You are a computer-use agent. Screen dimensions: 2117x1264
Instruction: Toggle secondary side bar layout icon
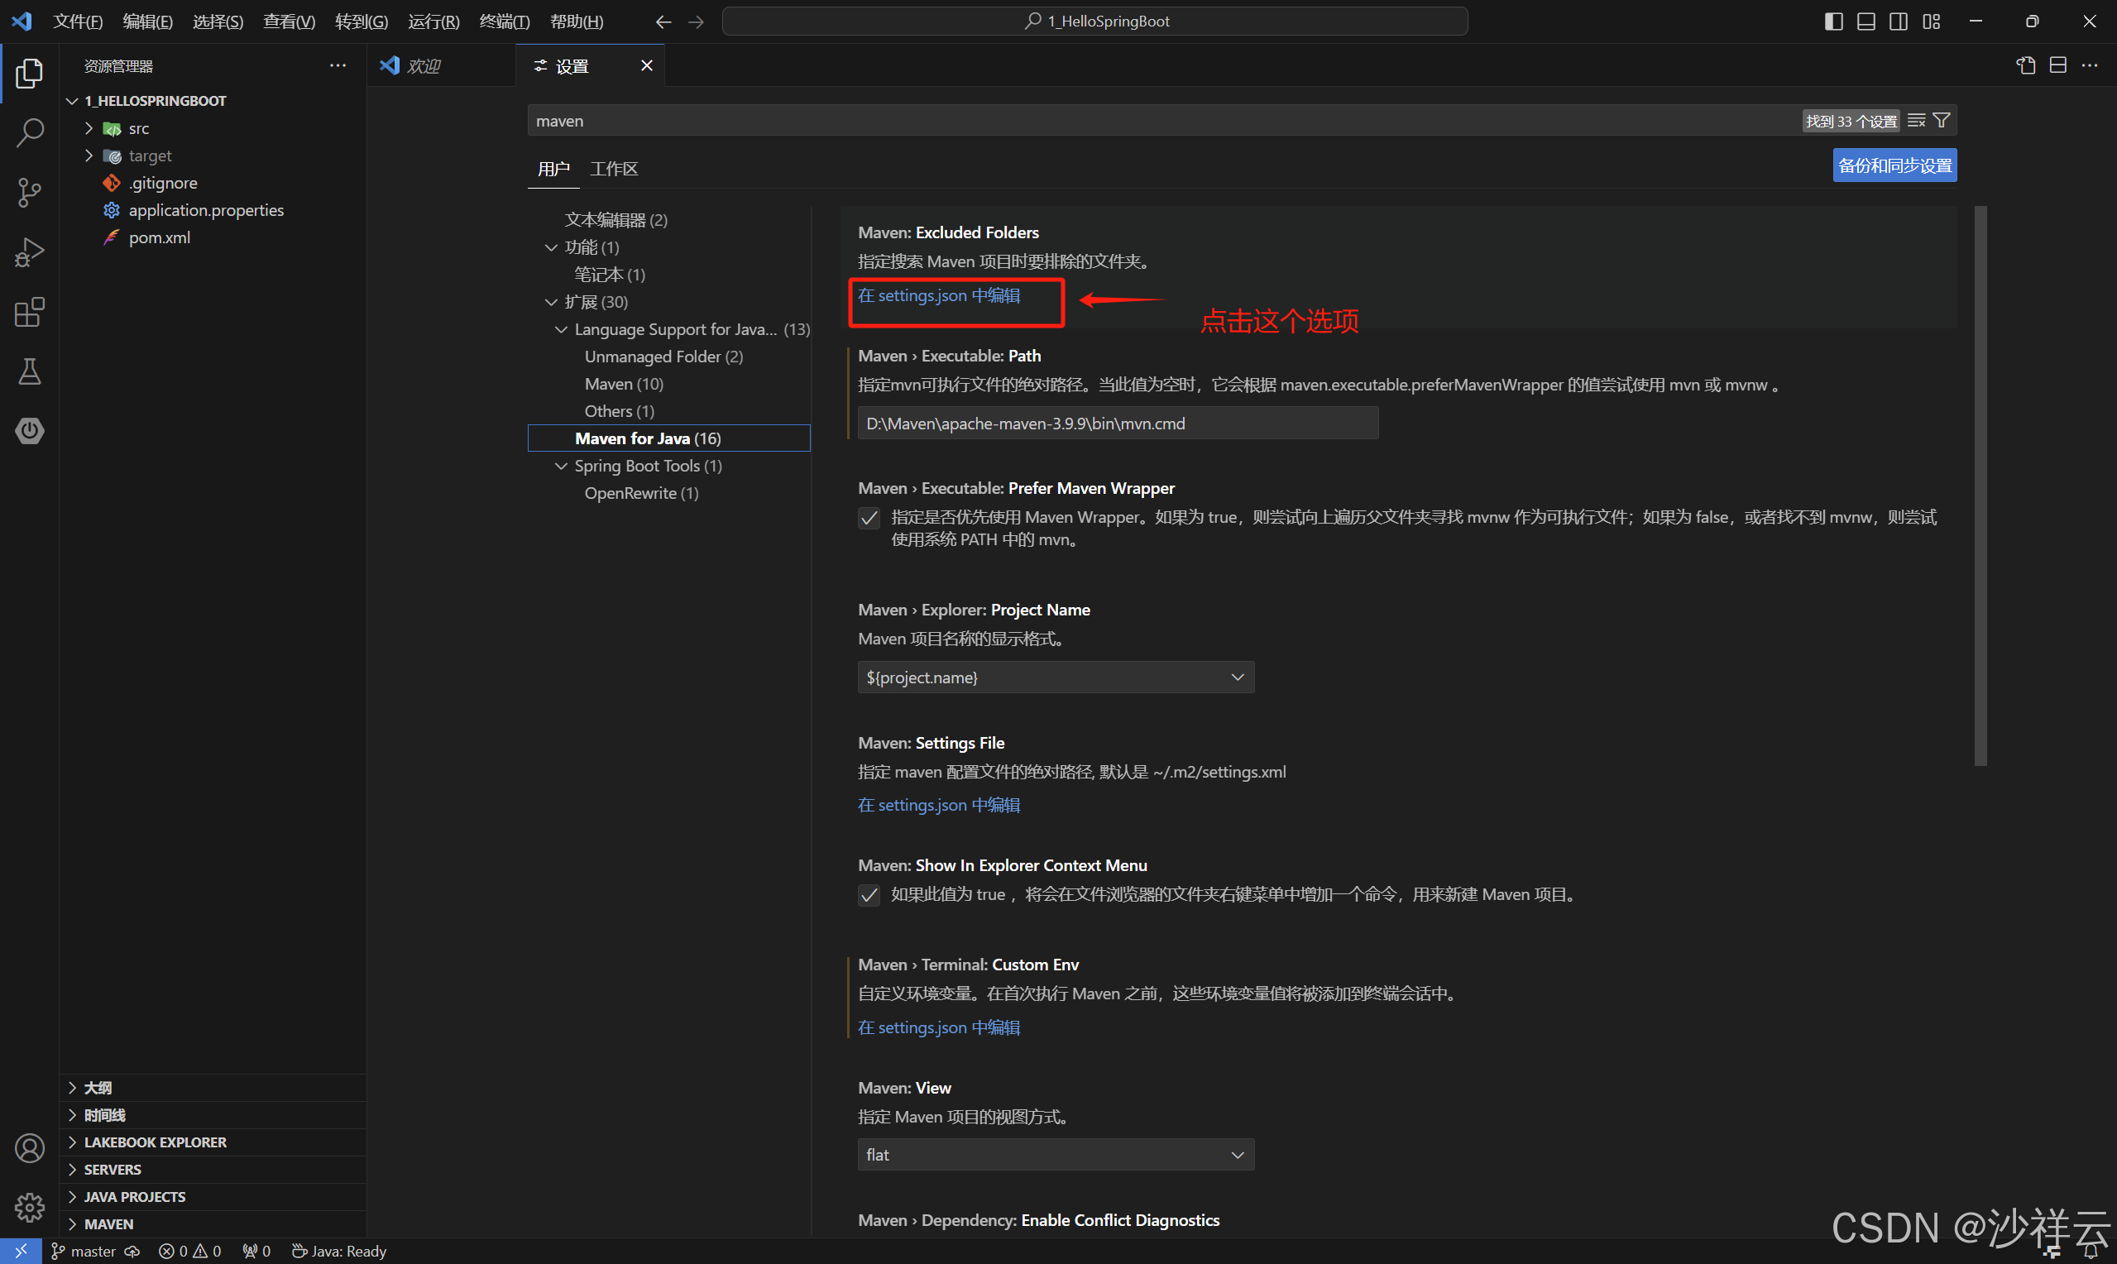1898,22
